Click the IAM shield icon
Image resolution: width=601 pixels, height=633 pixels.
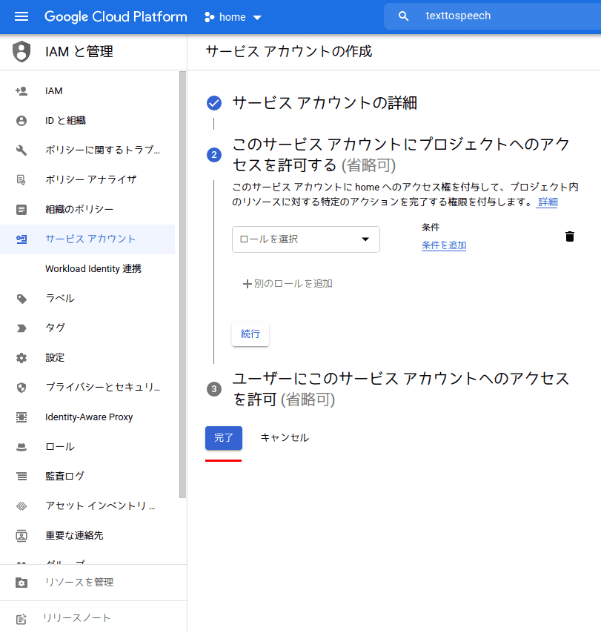[22, 52]
